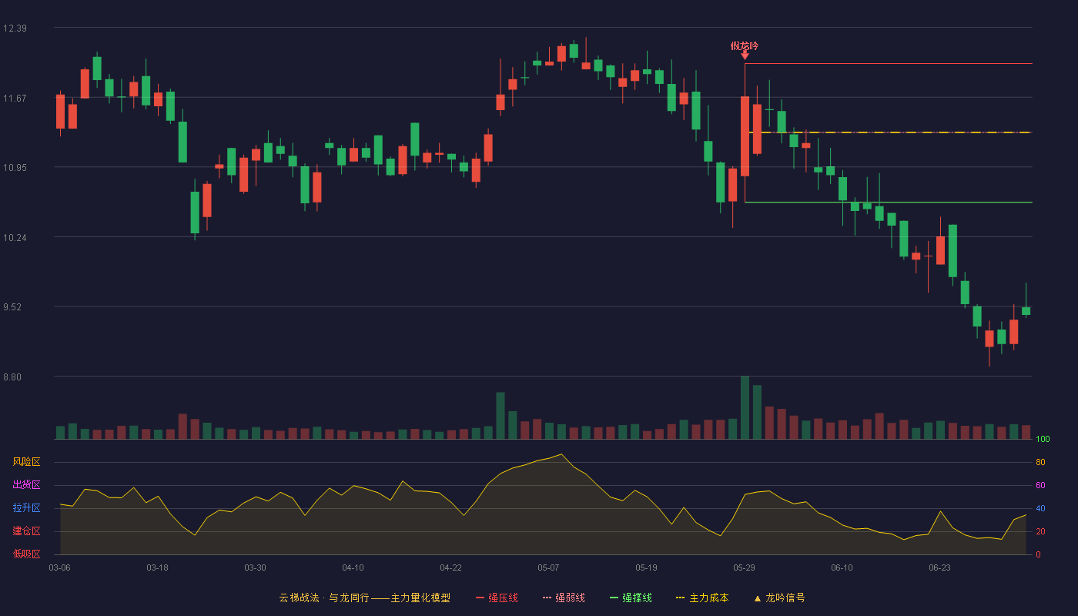Click the 假龙吟 signal marker label
The height and width of the screenshot is (616, 1078).
tap(745, 46)
